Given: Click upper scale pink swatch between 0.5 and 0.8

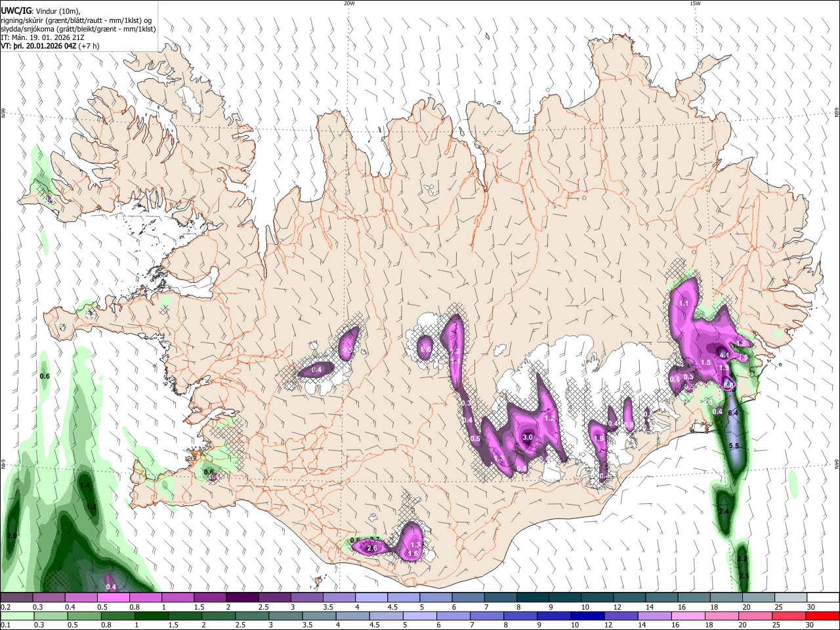Looking at the screenshot, I should (x=113, y=598).
